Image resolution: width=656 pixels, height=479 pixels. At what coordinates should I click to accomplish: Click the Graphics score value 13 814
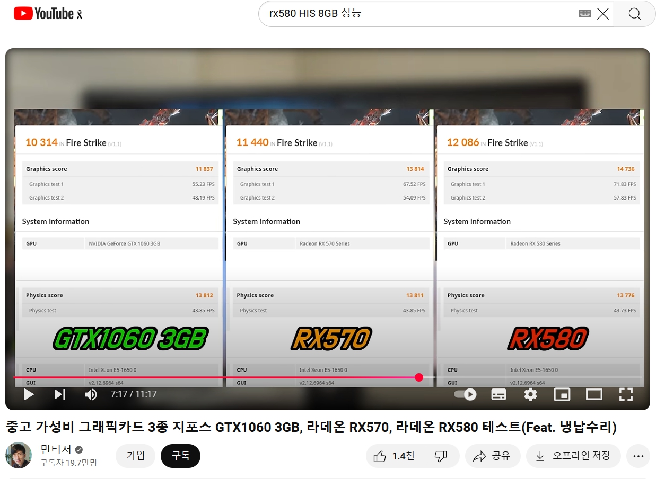[x=415, y=169]
